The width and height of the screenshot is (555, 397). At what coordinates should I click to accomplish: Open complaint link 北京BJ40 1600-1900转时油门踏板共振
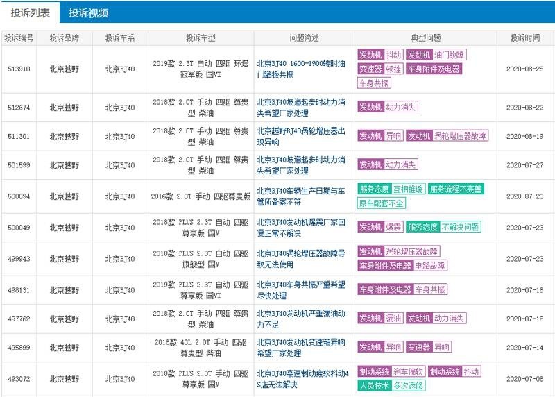point(301,69)
